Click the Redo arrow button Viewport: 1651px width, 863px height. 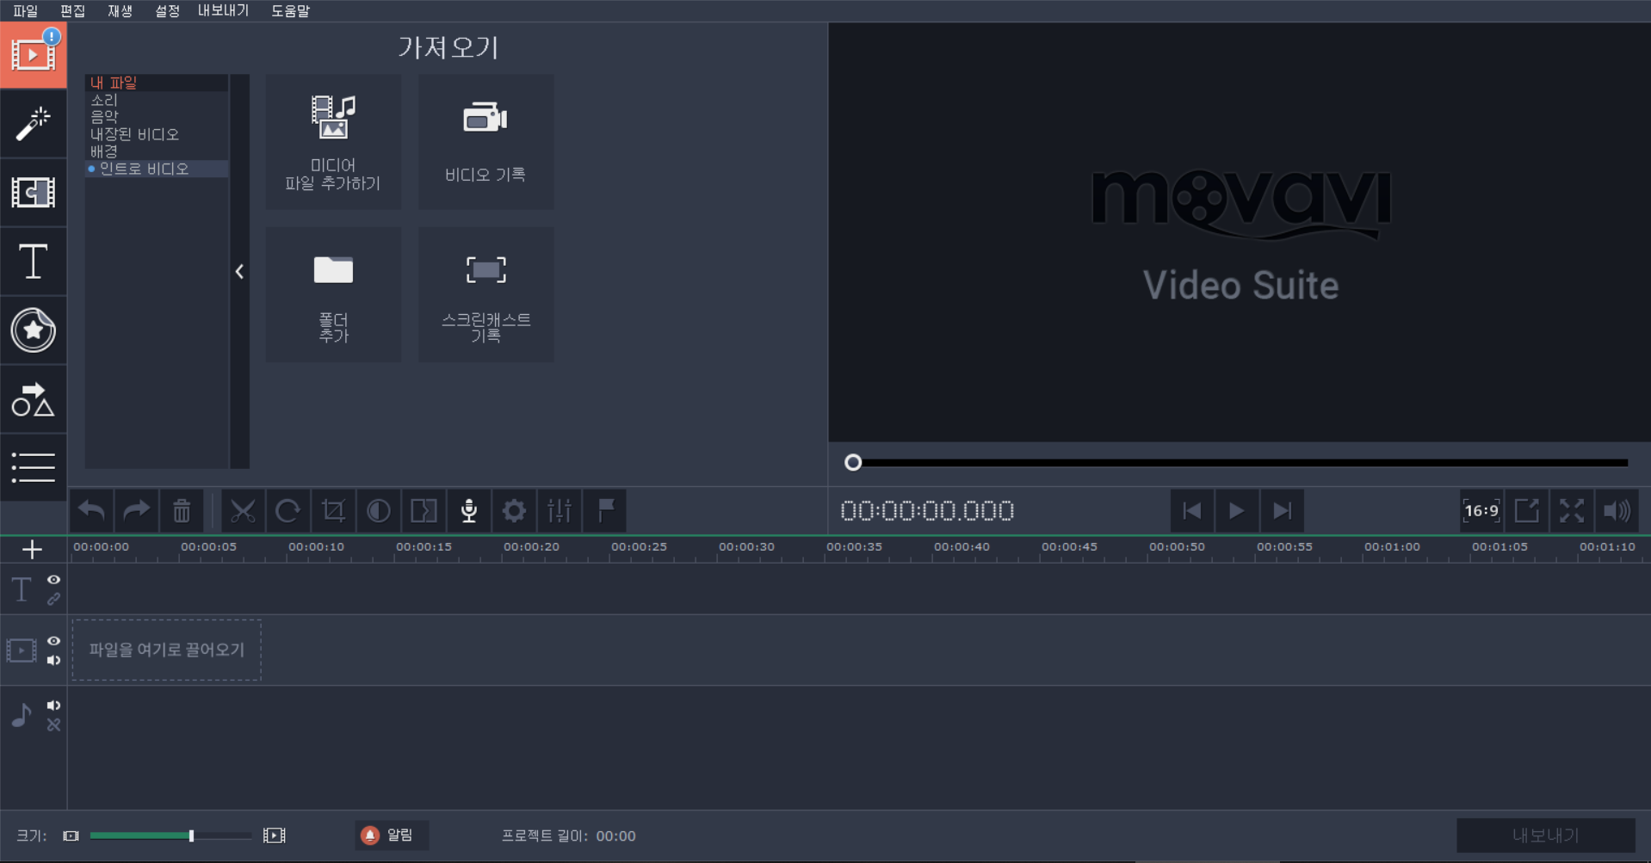136,511
